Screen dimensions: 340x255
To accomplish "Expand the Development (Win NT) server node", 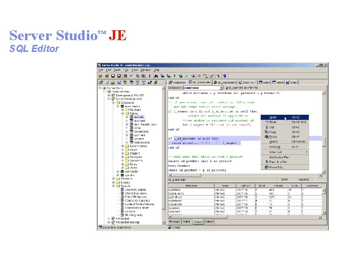I will click(x=109, y=95).
